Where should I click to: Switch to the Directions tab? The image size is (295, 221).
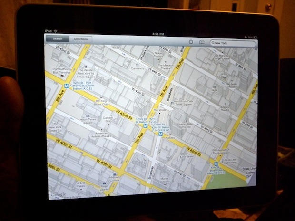tap(81, 39)
